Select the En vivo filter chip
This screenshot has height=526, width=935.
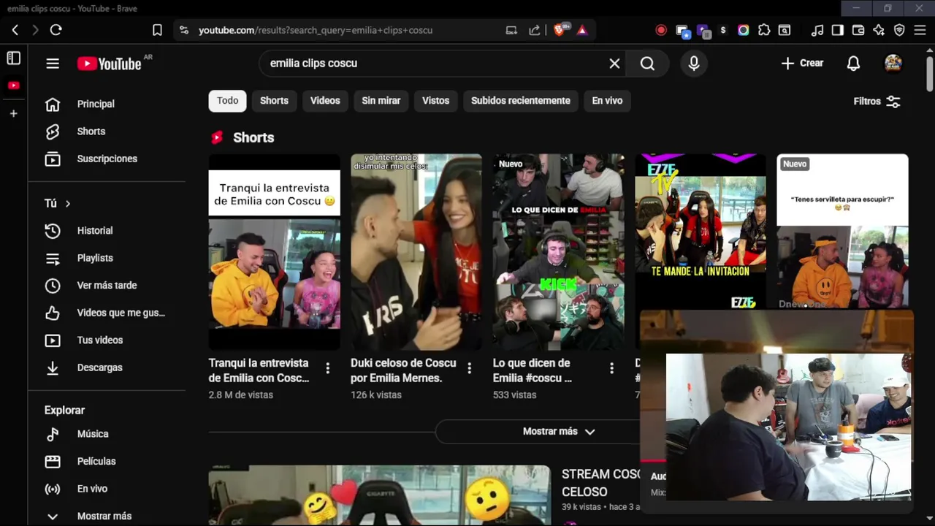(607, 101)
